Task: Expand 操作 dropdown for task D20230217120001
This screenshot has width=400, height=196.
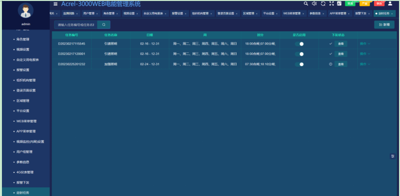Action: click(x=365, y=54)
